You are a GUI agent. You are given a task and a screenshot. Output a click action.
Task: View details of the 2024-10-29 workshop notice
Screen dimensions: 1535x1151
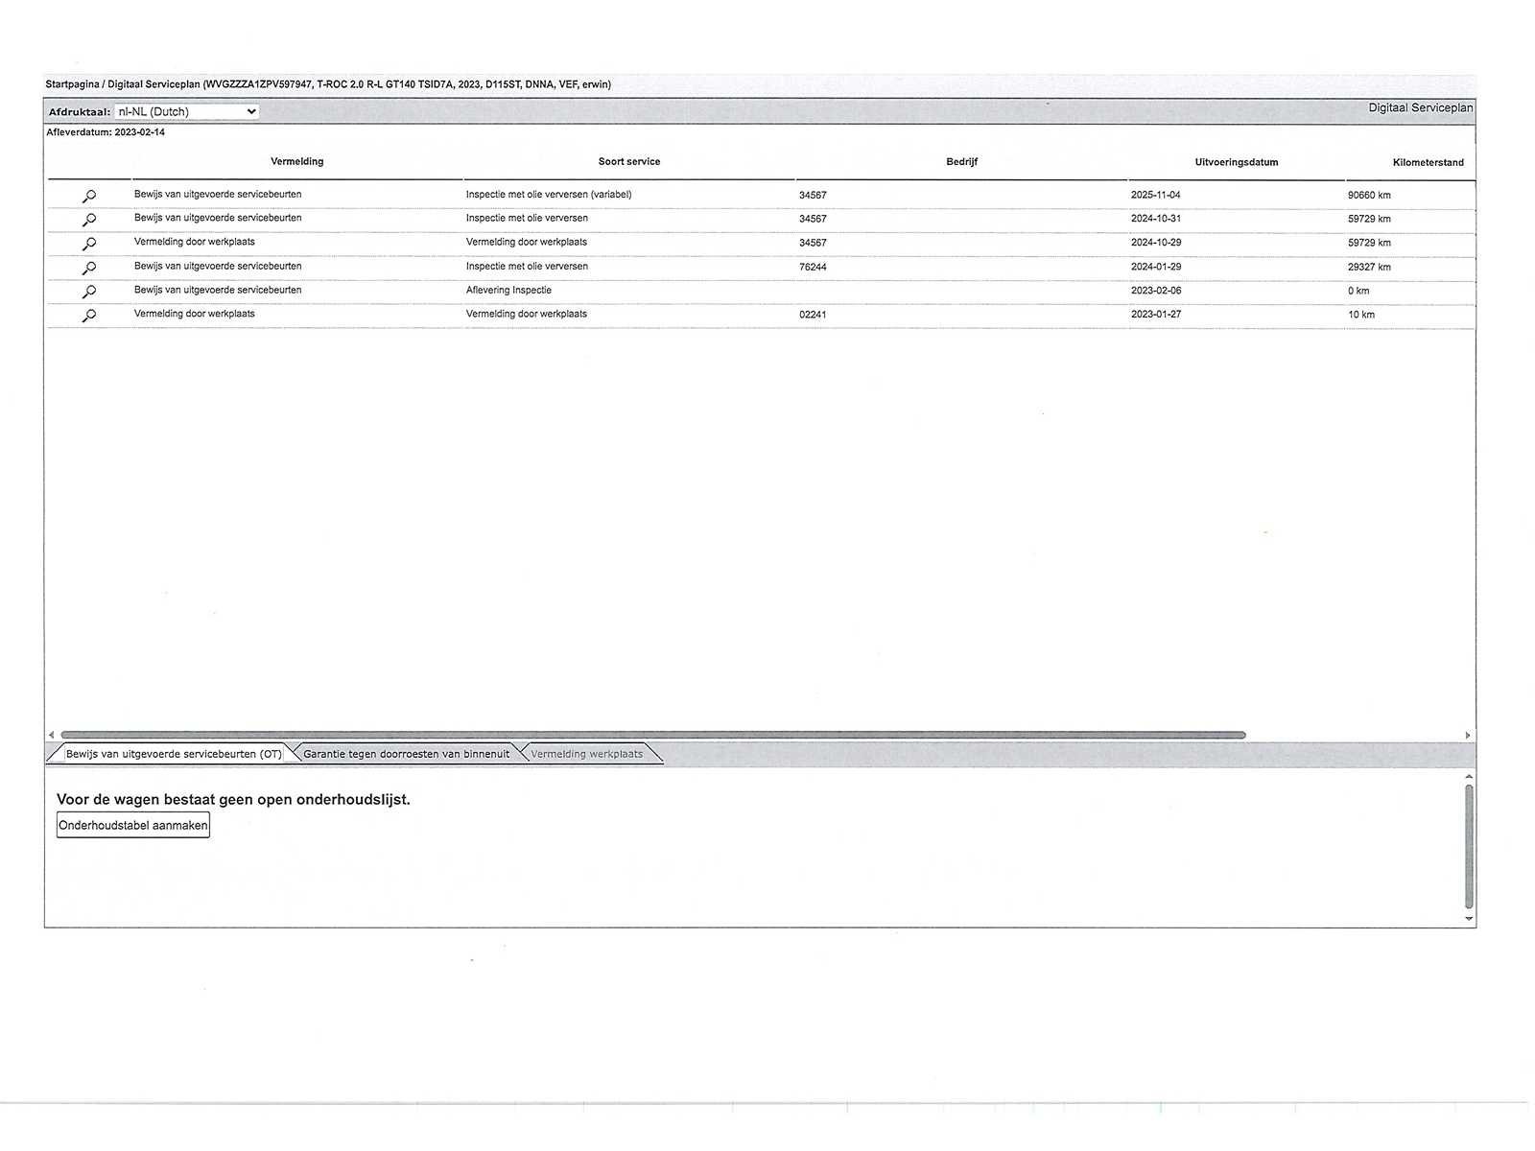pos(89,244)
